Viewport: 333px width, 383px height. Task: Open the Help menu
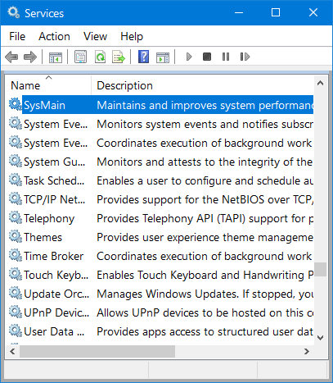[x=132, y=36]
